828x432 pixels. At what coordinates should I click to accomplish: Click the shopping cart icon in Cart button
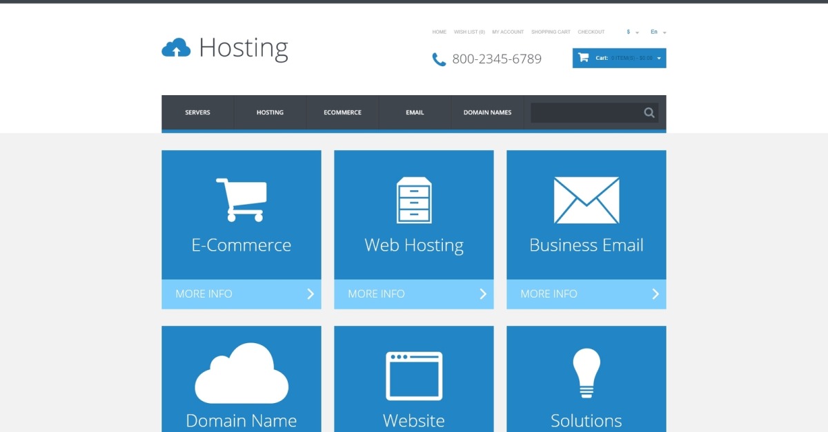pyautogui.click(x=583, y=58)
